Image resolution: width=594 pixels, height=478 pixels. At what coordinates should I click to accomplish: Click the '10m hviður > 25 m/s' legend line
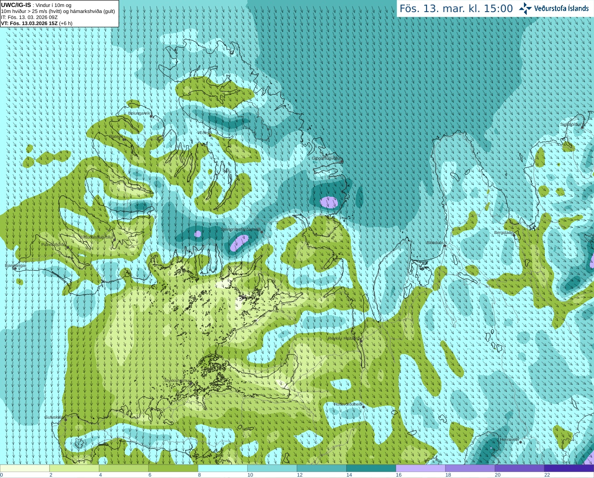(x=58, y=11)
